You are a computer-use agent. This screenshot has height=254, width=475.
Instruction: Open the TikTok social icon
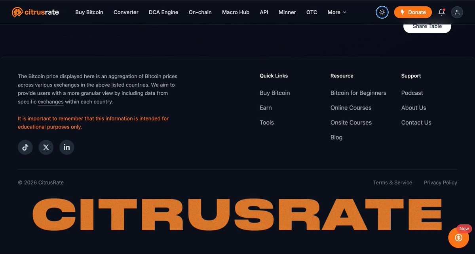[25, 147]
